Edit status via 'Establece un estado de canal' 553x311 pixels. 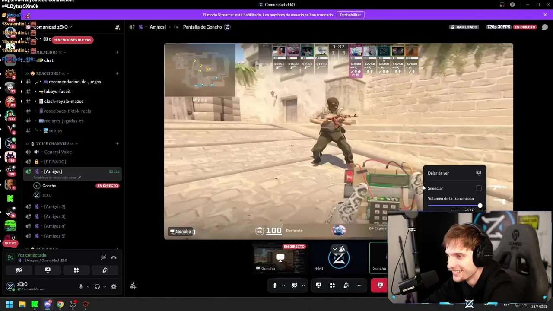pos(57,178)
